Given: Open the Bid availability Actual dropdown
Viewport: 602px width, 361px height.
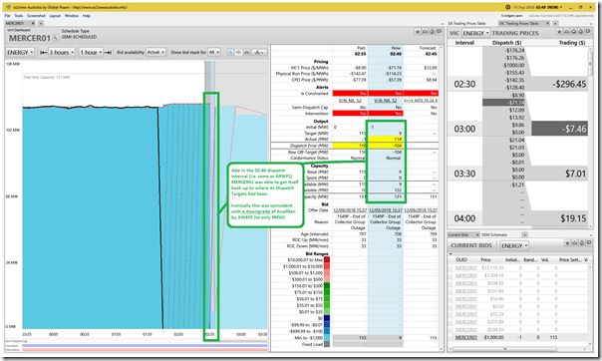Looking at the screenshot, I should [155, 52].
